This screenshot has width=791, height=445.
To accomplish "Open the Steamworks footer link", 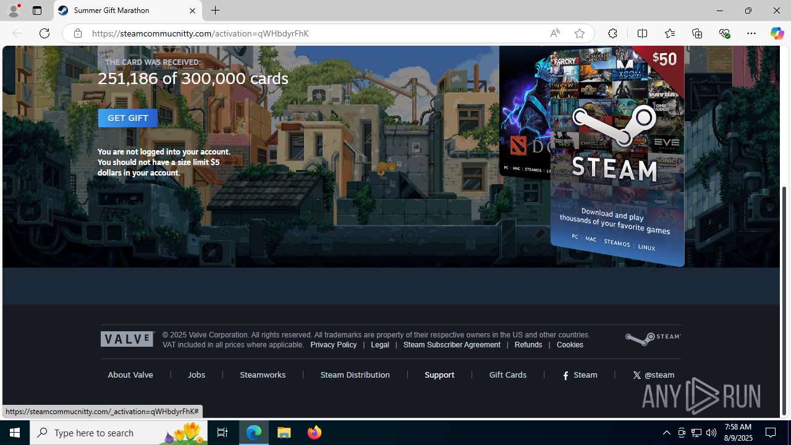I will 263,375.
